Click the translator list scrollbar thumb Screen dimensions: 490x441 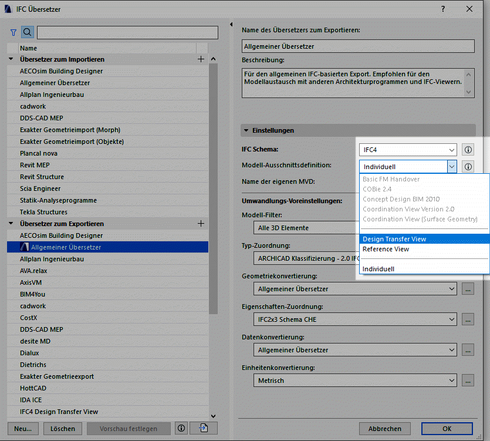pyautogui.click(x=214, y=188)
